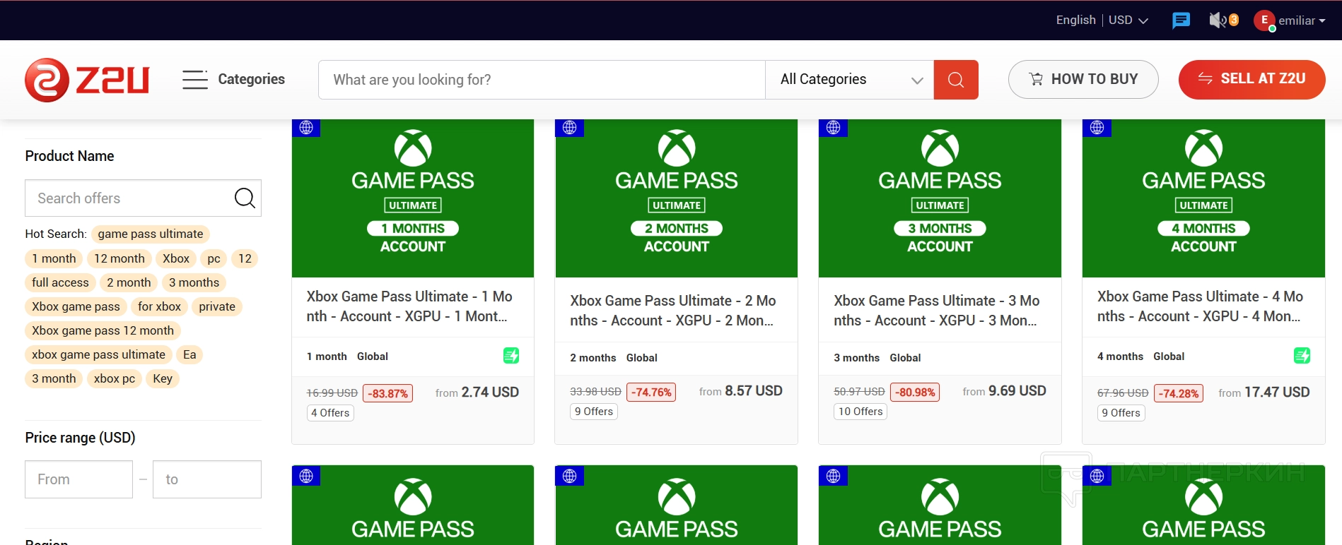Open the English | USD language selector

[x=1101, y=20]
